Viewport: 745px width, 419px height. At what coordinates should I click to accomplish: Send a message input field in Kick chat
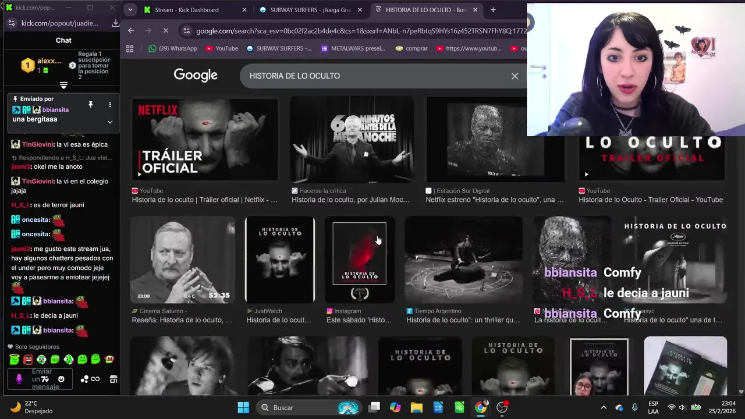tap(41, 379)
